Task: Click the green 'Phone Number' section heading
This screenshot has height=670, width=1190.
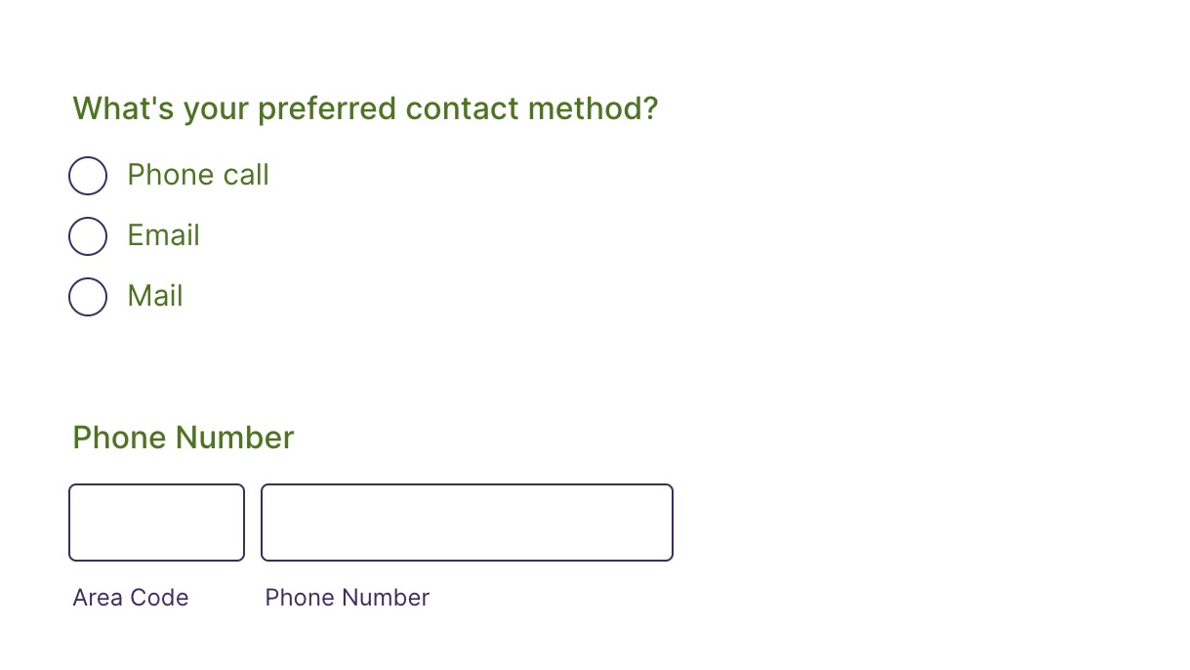Action: coord(184,438)
